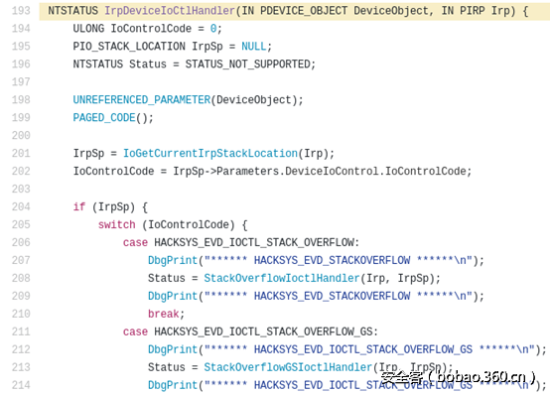This screenshot has width=550, height=395.
Task: Click StackOverflowIoctlHandler call
Action: [x=282, y=278]
